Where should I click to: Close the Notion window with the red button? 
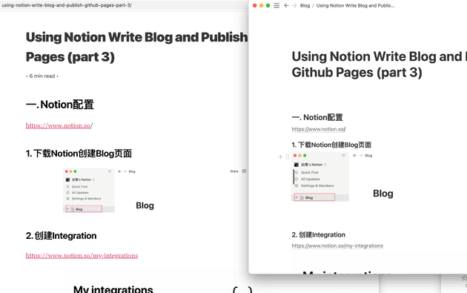255,5
